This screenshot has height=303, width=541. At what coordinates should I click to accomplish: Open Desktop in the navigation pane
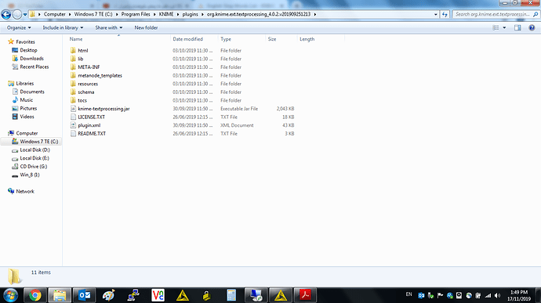28,50
